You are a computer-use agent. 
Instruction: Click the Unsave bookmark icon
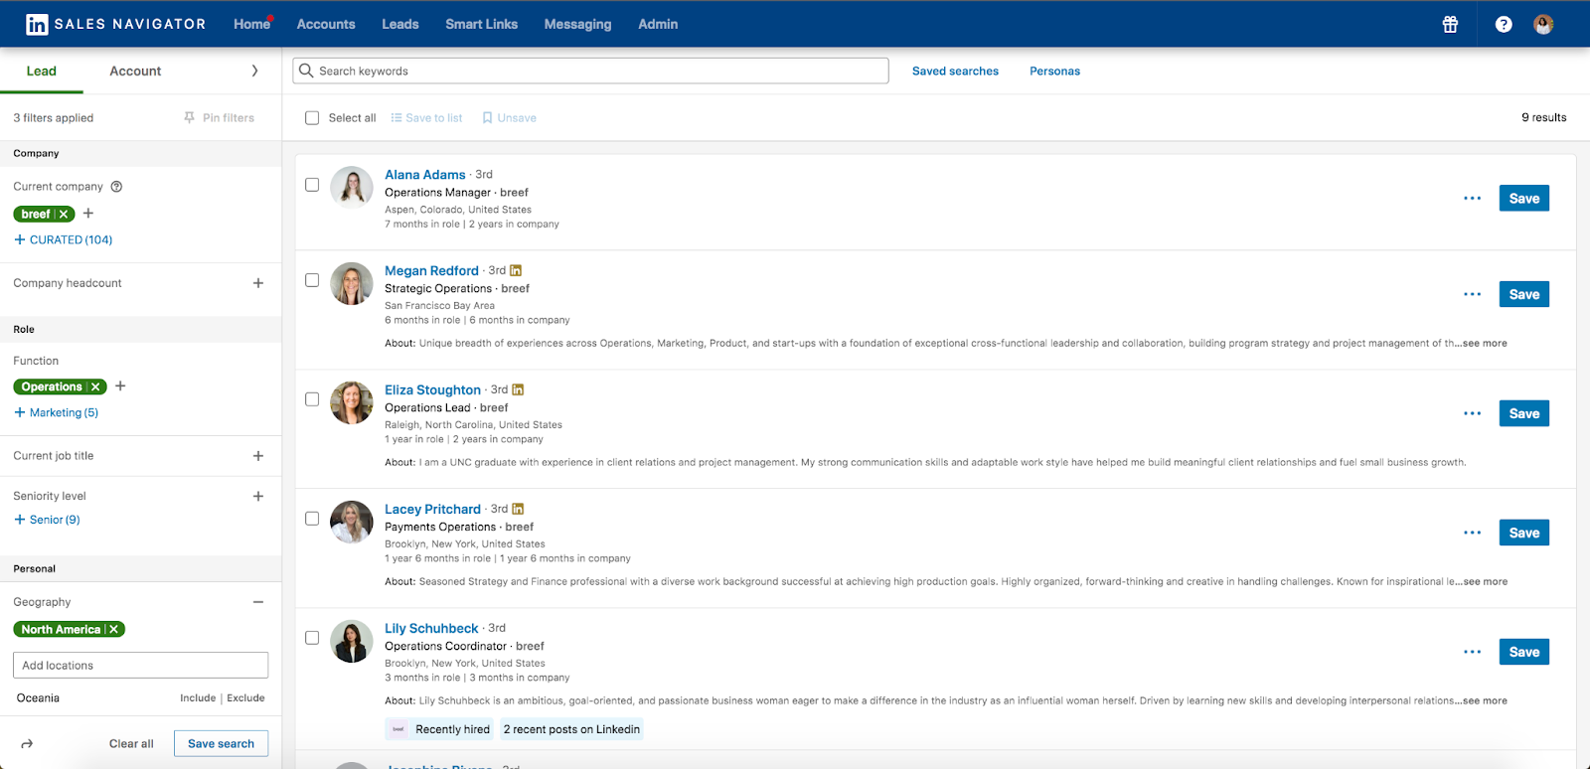pyautogui.click(x=487, y=117)
